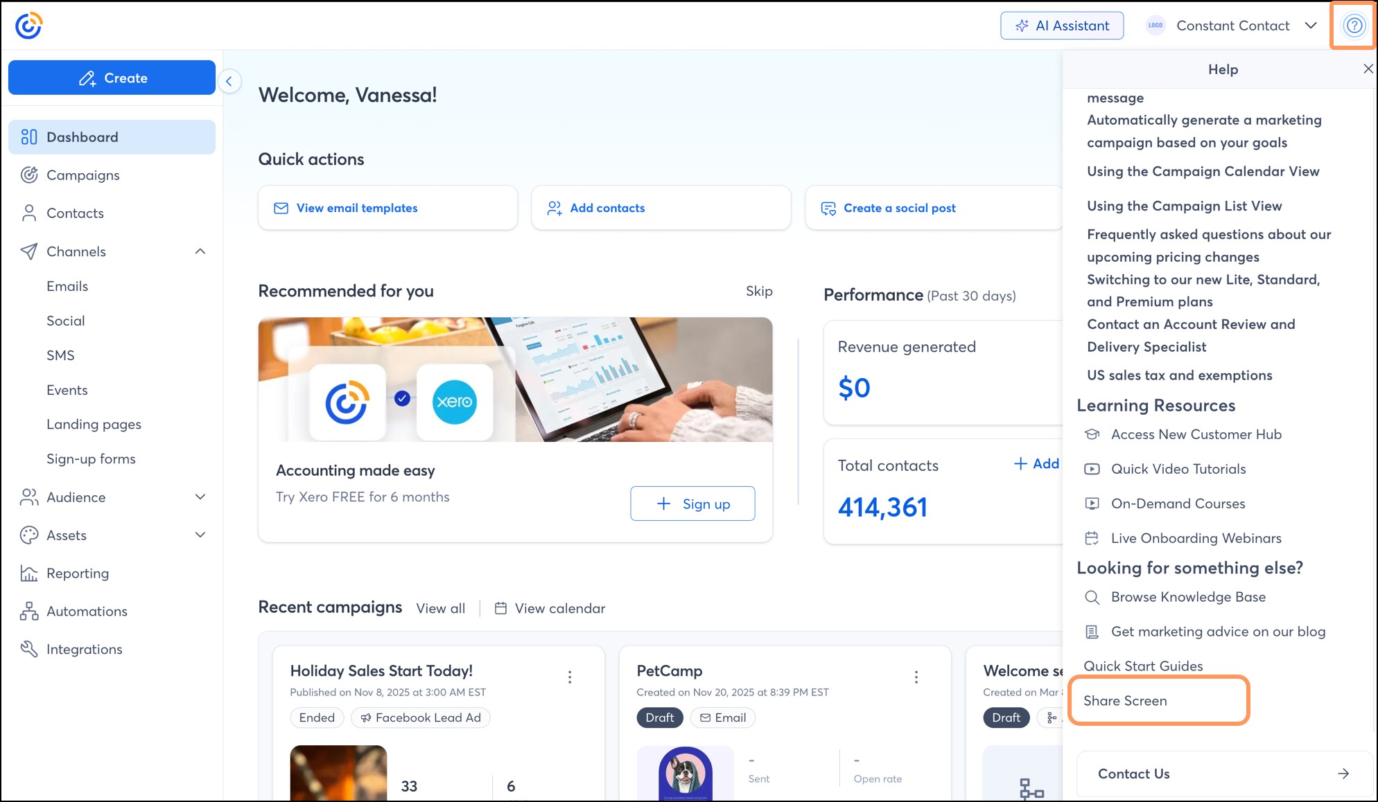
Task: Open options menu for PetCamp campaign
Action: pyautogui.click(x=916, y=677)
